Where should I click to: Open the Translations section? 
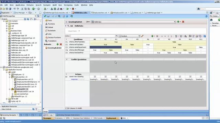point(52,41)
